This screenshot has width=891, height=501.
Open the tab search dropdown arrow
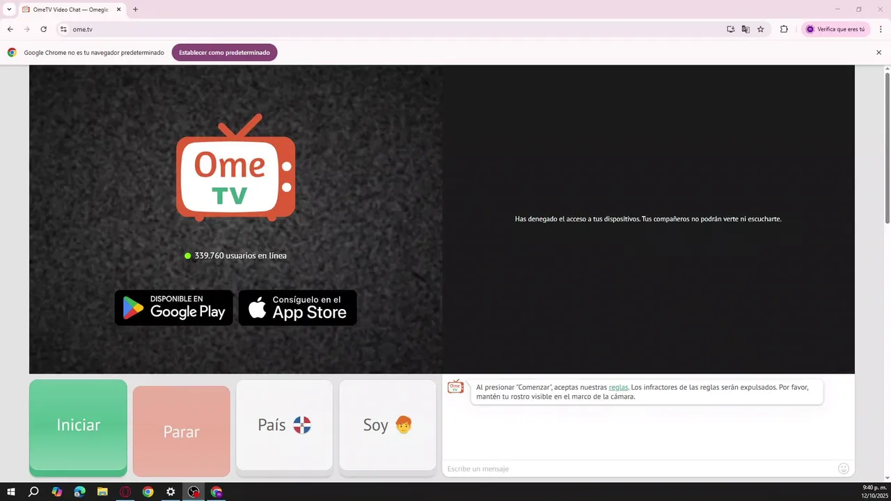pos(9,9)
